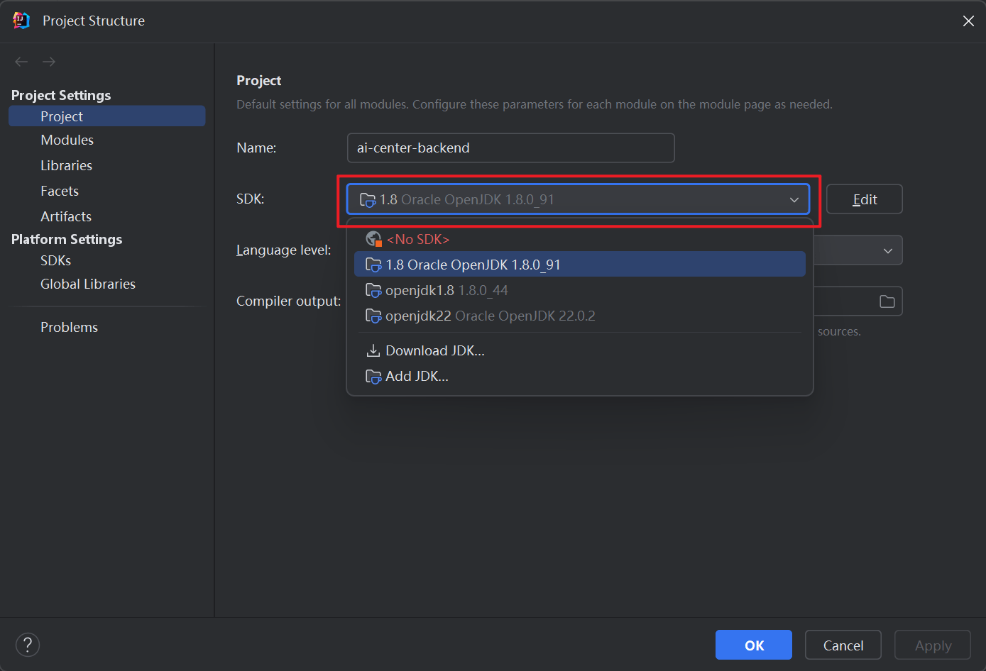Open Modules in Project Settings
The width and height of the screenshot is (986, 671).
point(67,140)
